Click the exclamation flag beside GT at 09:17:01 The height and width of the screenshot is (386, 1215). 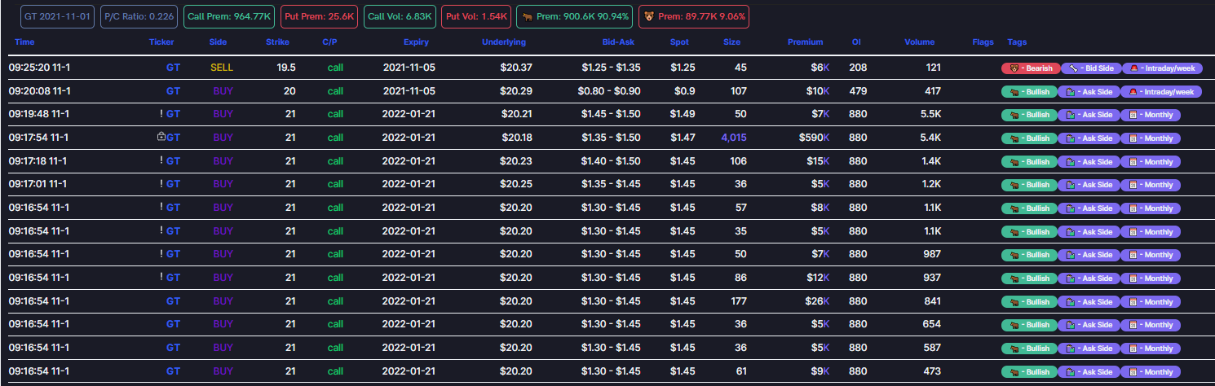pyautogui.click(x=161, y=185)
